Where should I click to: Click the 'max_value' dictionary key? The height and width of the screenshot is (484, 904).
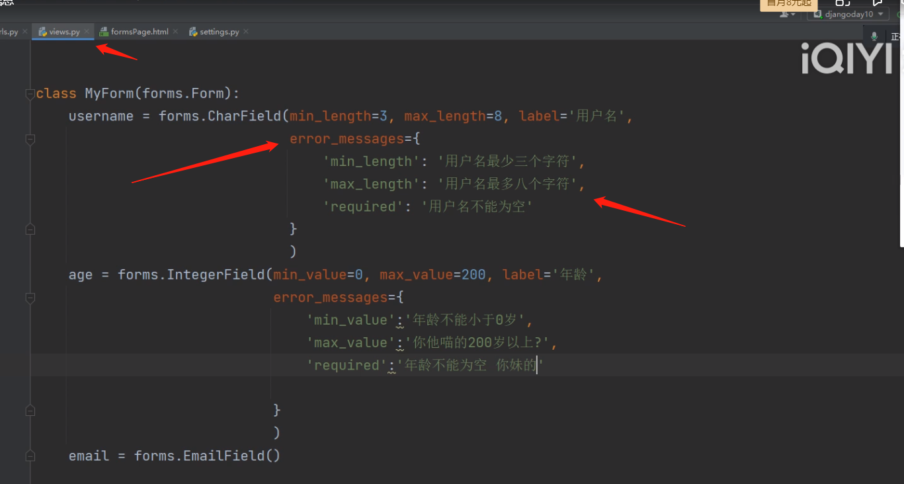350,343
